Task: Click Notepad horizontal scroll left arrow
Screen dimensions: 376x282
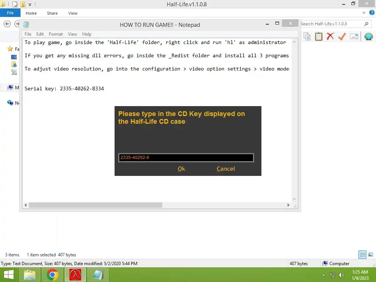Action: [x=26, y=205]
